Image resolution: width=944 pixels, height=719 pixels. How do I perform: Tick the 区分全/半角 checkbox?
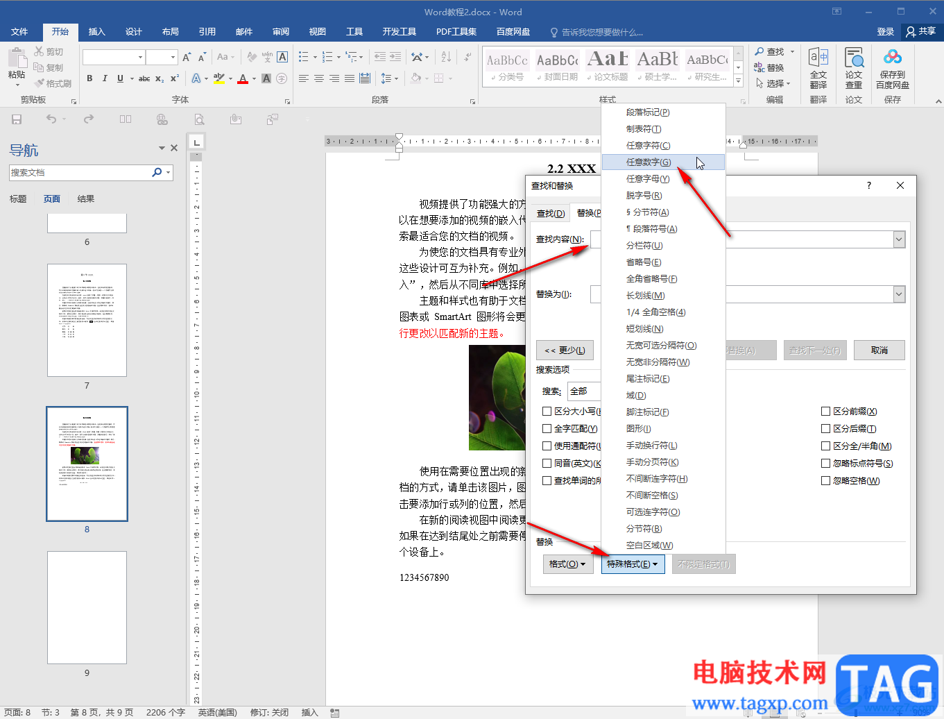point(826,446)
